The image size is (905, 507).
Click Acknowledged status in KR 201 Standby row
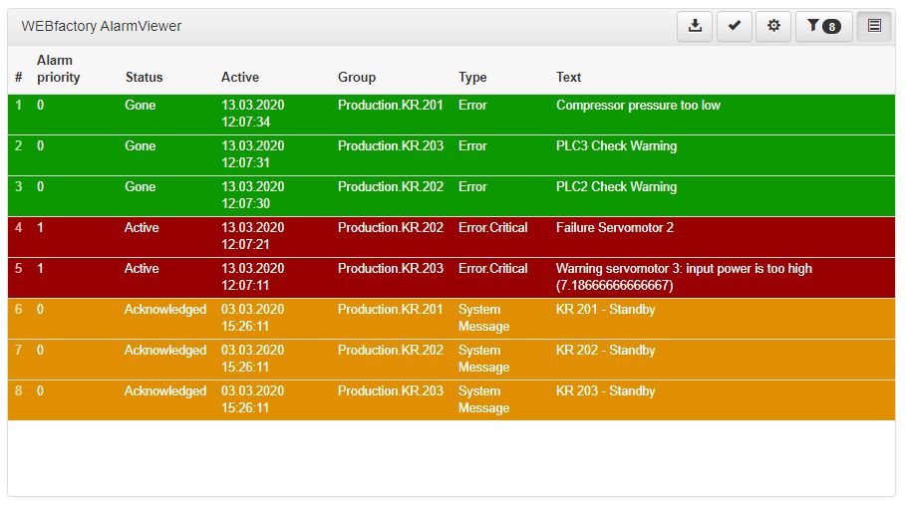click(x=165, y=309)
